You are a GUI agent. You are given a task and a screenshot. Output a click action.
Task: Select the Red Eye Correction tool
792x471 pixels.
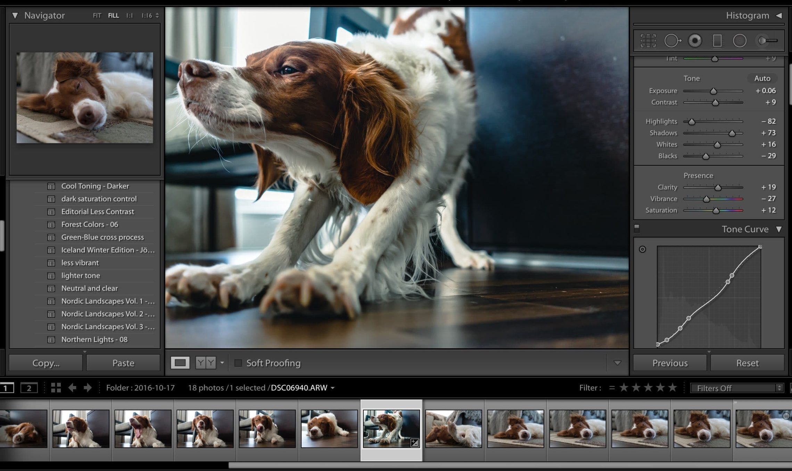pyautogui.click(x=695, y=41)
